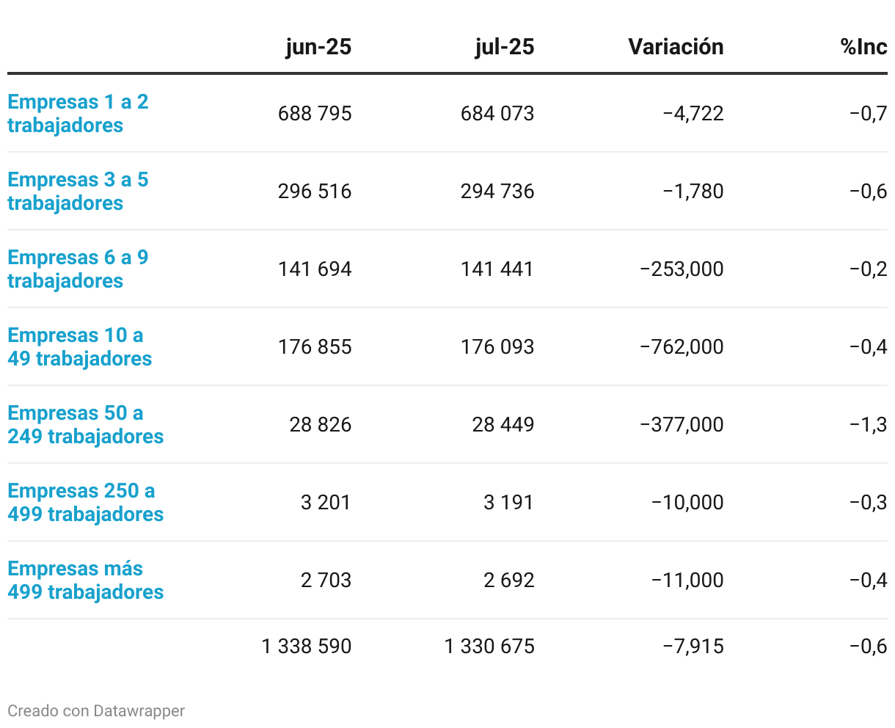
Task: Select the Empresas 3 a 5 trabajadores label
Action: [78, 192]
